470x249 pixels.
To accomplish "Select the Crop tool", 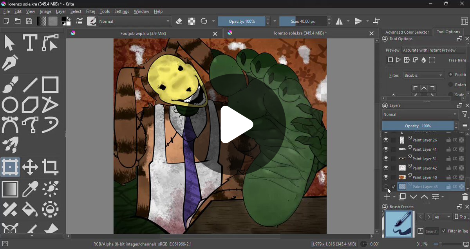I will 50,168.
